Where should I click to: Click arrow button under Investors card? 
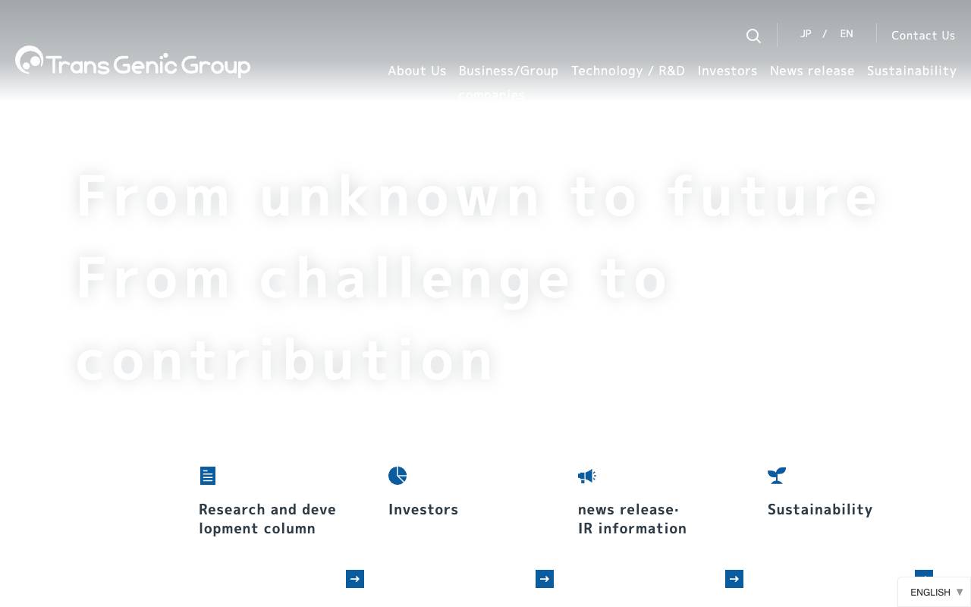pos(544,579)
